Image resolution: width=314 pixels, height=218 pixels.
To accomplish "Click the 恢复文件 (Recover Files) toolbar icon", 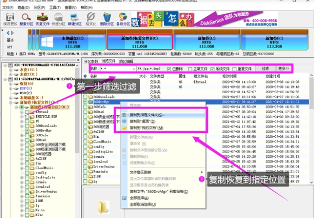I will click(x=43, y=18).
